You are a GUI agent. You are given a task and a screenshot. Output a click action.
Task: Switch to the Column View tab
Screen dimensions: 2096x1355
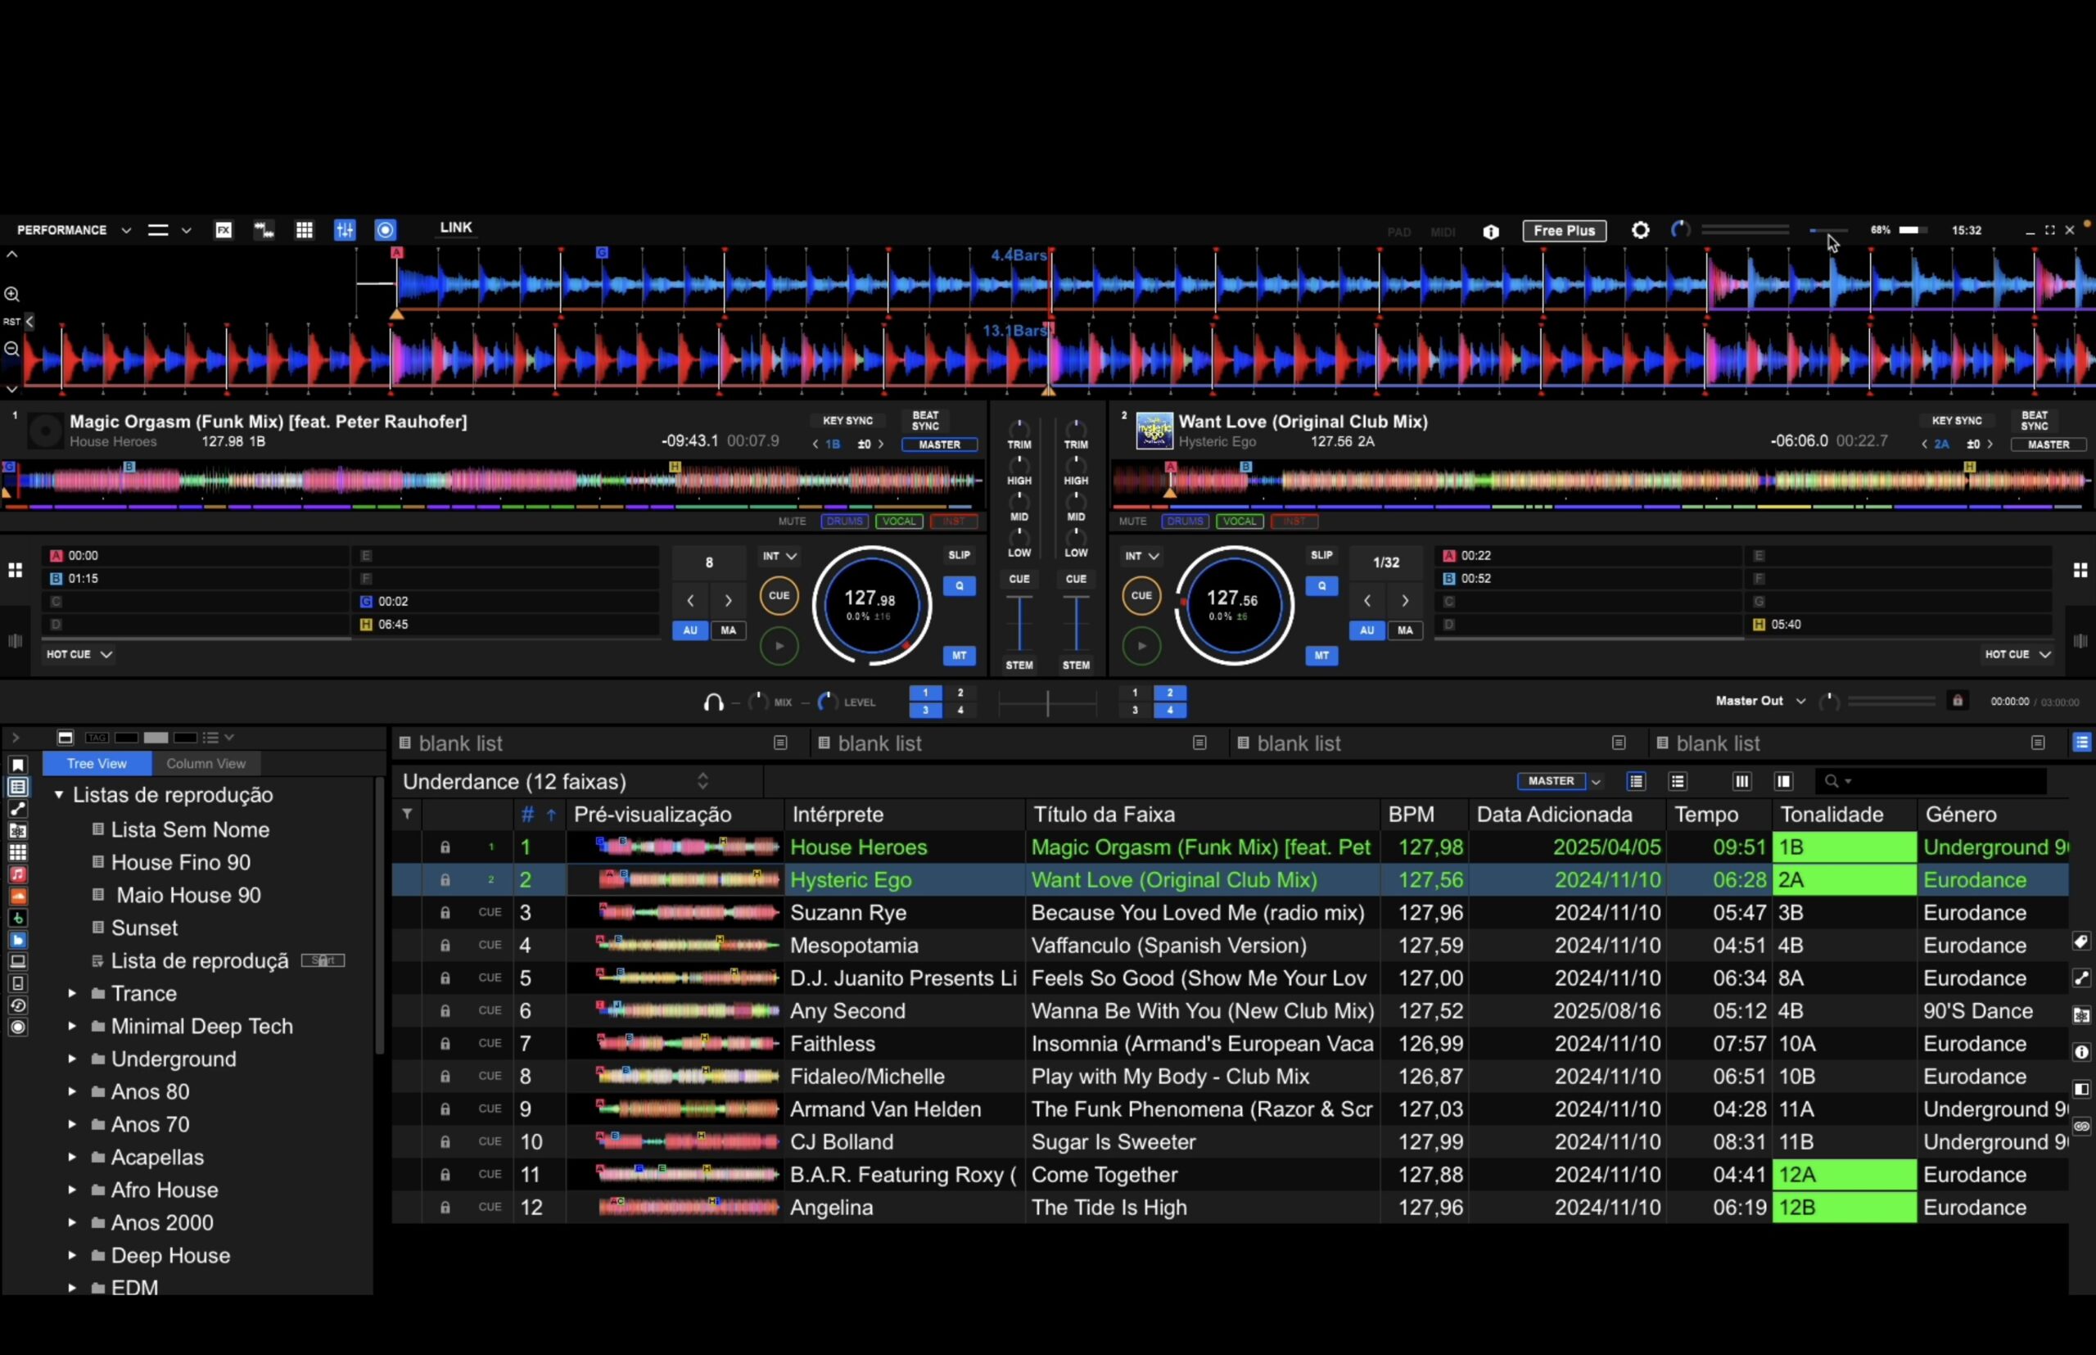coord(206,764)
